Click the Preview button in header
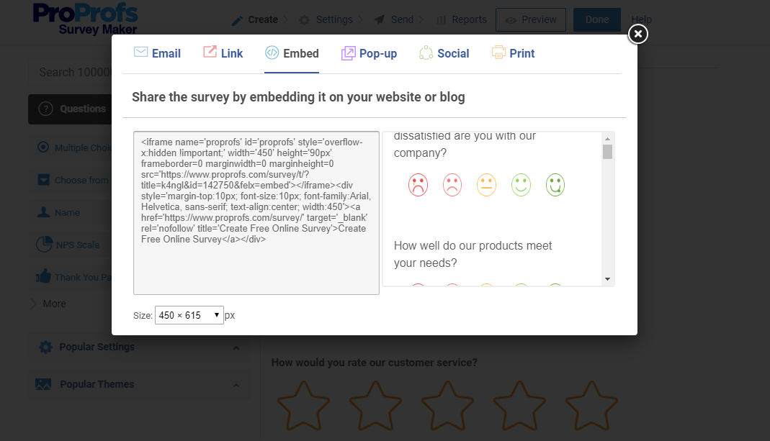This screenshot has width=770, height=441. (x=530, y=19)
